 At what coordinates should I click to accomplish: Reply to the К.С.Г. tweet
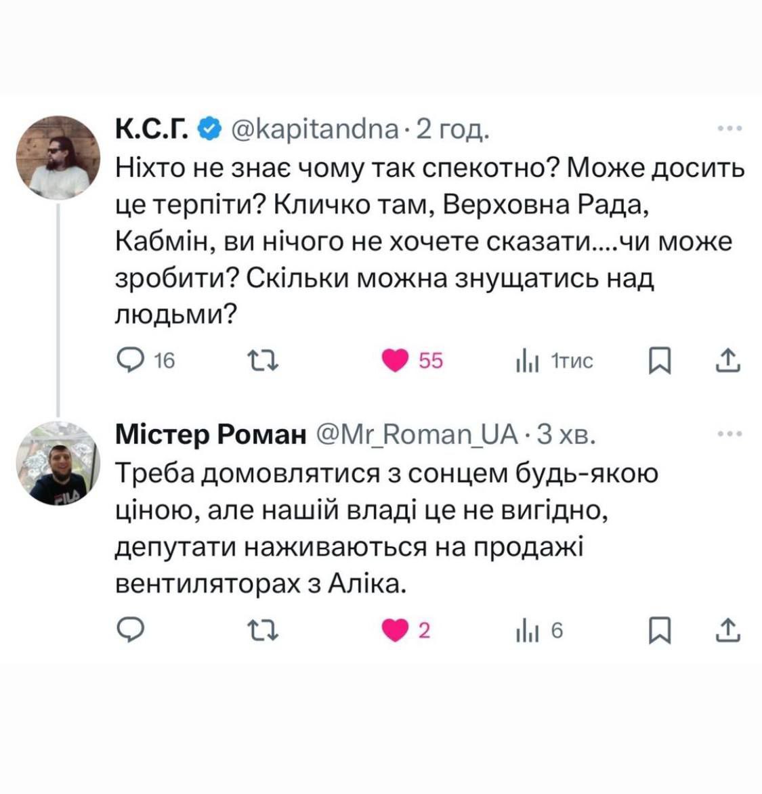tap(129, 360)
